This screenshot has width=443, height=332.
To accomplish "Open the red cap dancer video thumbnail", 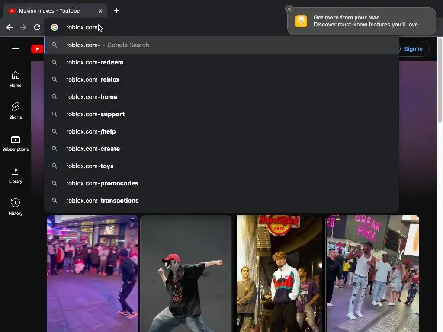I will pyautogui.click(x=186, y=273).
